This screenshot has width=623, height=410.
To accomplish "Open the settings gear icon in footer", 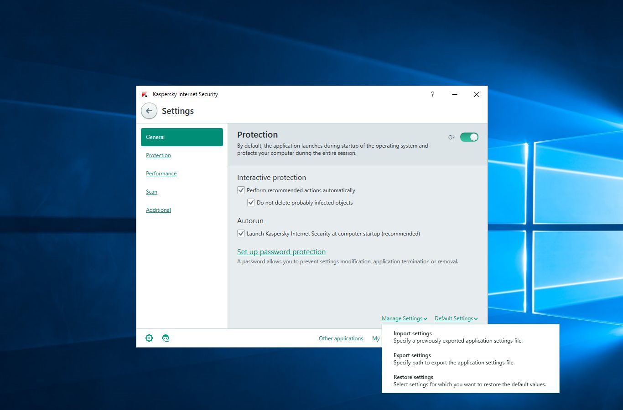I will [149, 338].
